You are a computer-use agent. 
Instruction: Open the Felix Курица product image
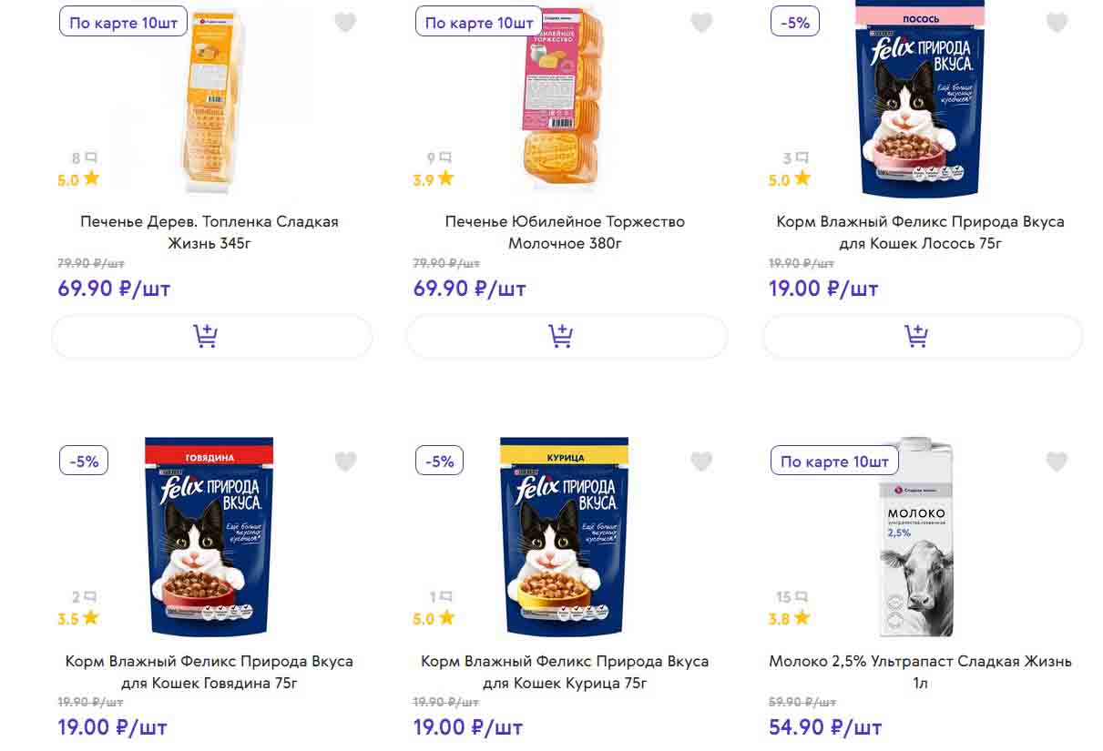pos(565,537)
